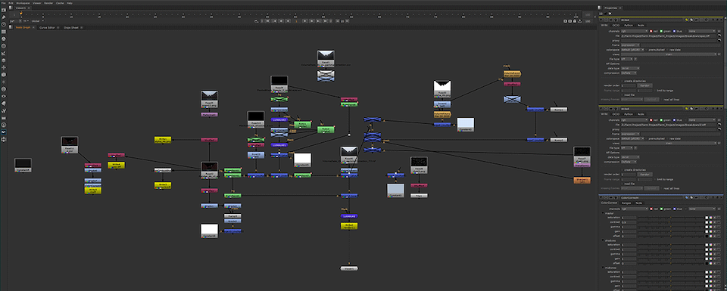Open the ToolSets toolbar menu
Screen dimensions: 727x291
tap(5, 110)
